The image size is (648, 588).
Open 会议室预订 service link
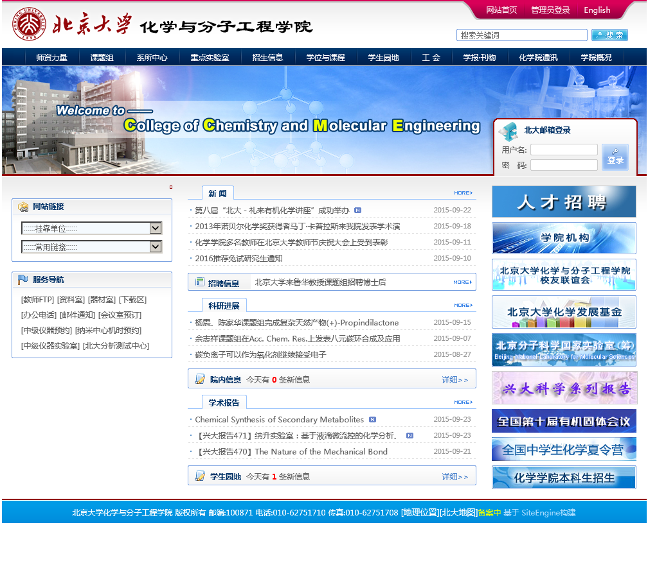click(120, 315)
